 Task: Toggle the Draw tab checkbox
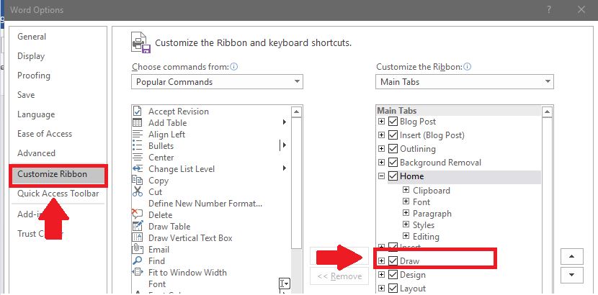pos(393,261)
